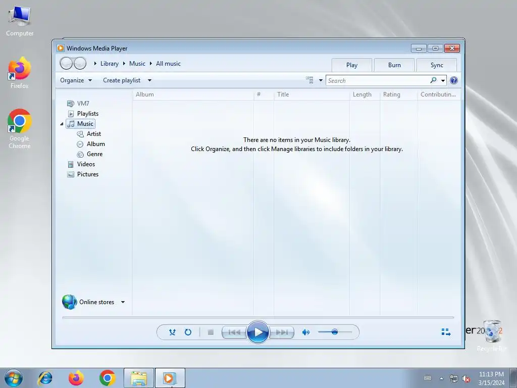Image resolution: width=517 pixels, height=388 pixels.
Task: Expand the View options dropdown arrow
Action: 321,80
